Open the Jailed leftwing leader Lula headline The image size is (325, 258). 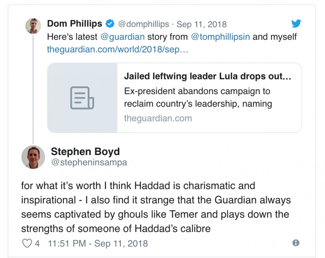coord(208,76)
